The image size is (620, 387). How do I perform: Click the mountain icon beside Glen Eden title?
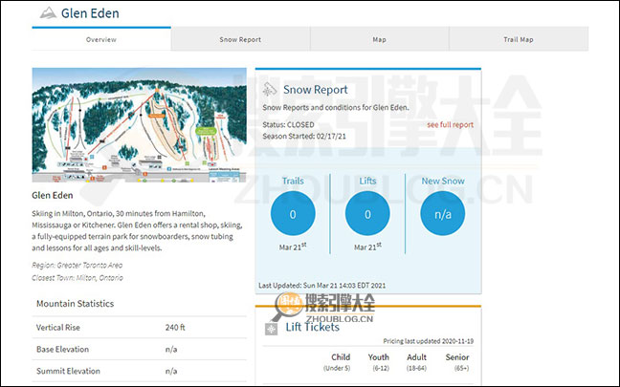coord(48,12)
